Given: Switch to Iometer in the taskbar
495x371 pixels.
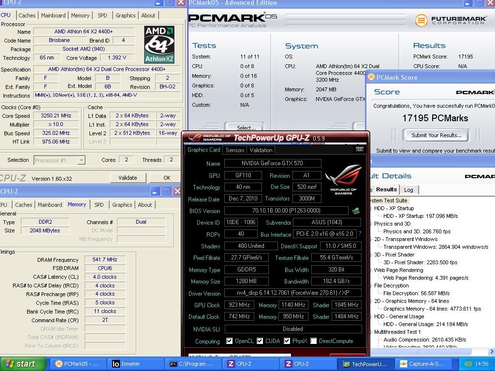Looking at the screenshot, I should click(x=136, y=364).
